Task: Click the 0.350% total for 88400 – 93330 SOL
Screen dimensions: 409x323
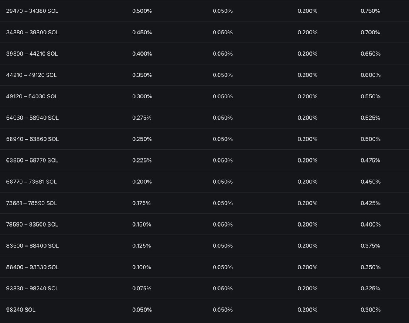Action: pos(370,267)
